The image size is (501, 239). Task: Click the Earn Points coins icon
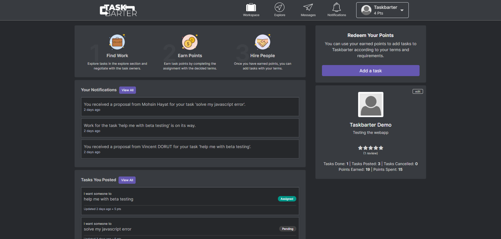(190, 42)
